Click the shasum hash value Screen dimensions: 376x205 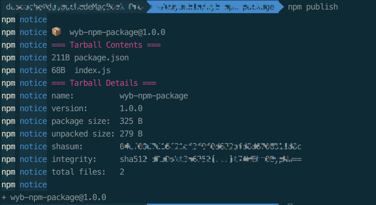coord(210,147)
